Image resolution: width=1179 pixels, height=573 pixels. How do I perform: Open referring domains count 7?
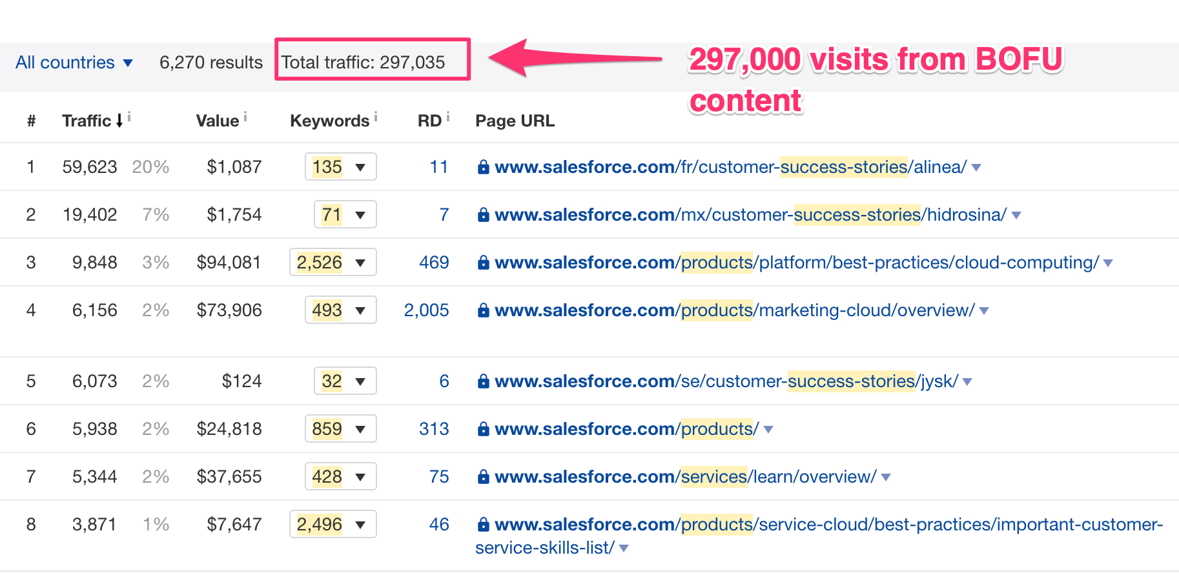coord(444,215)
